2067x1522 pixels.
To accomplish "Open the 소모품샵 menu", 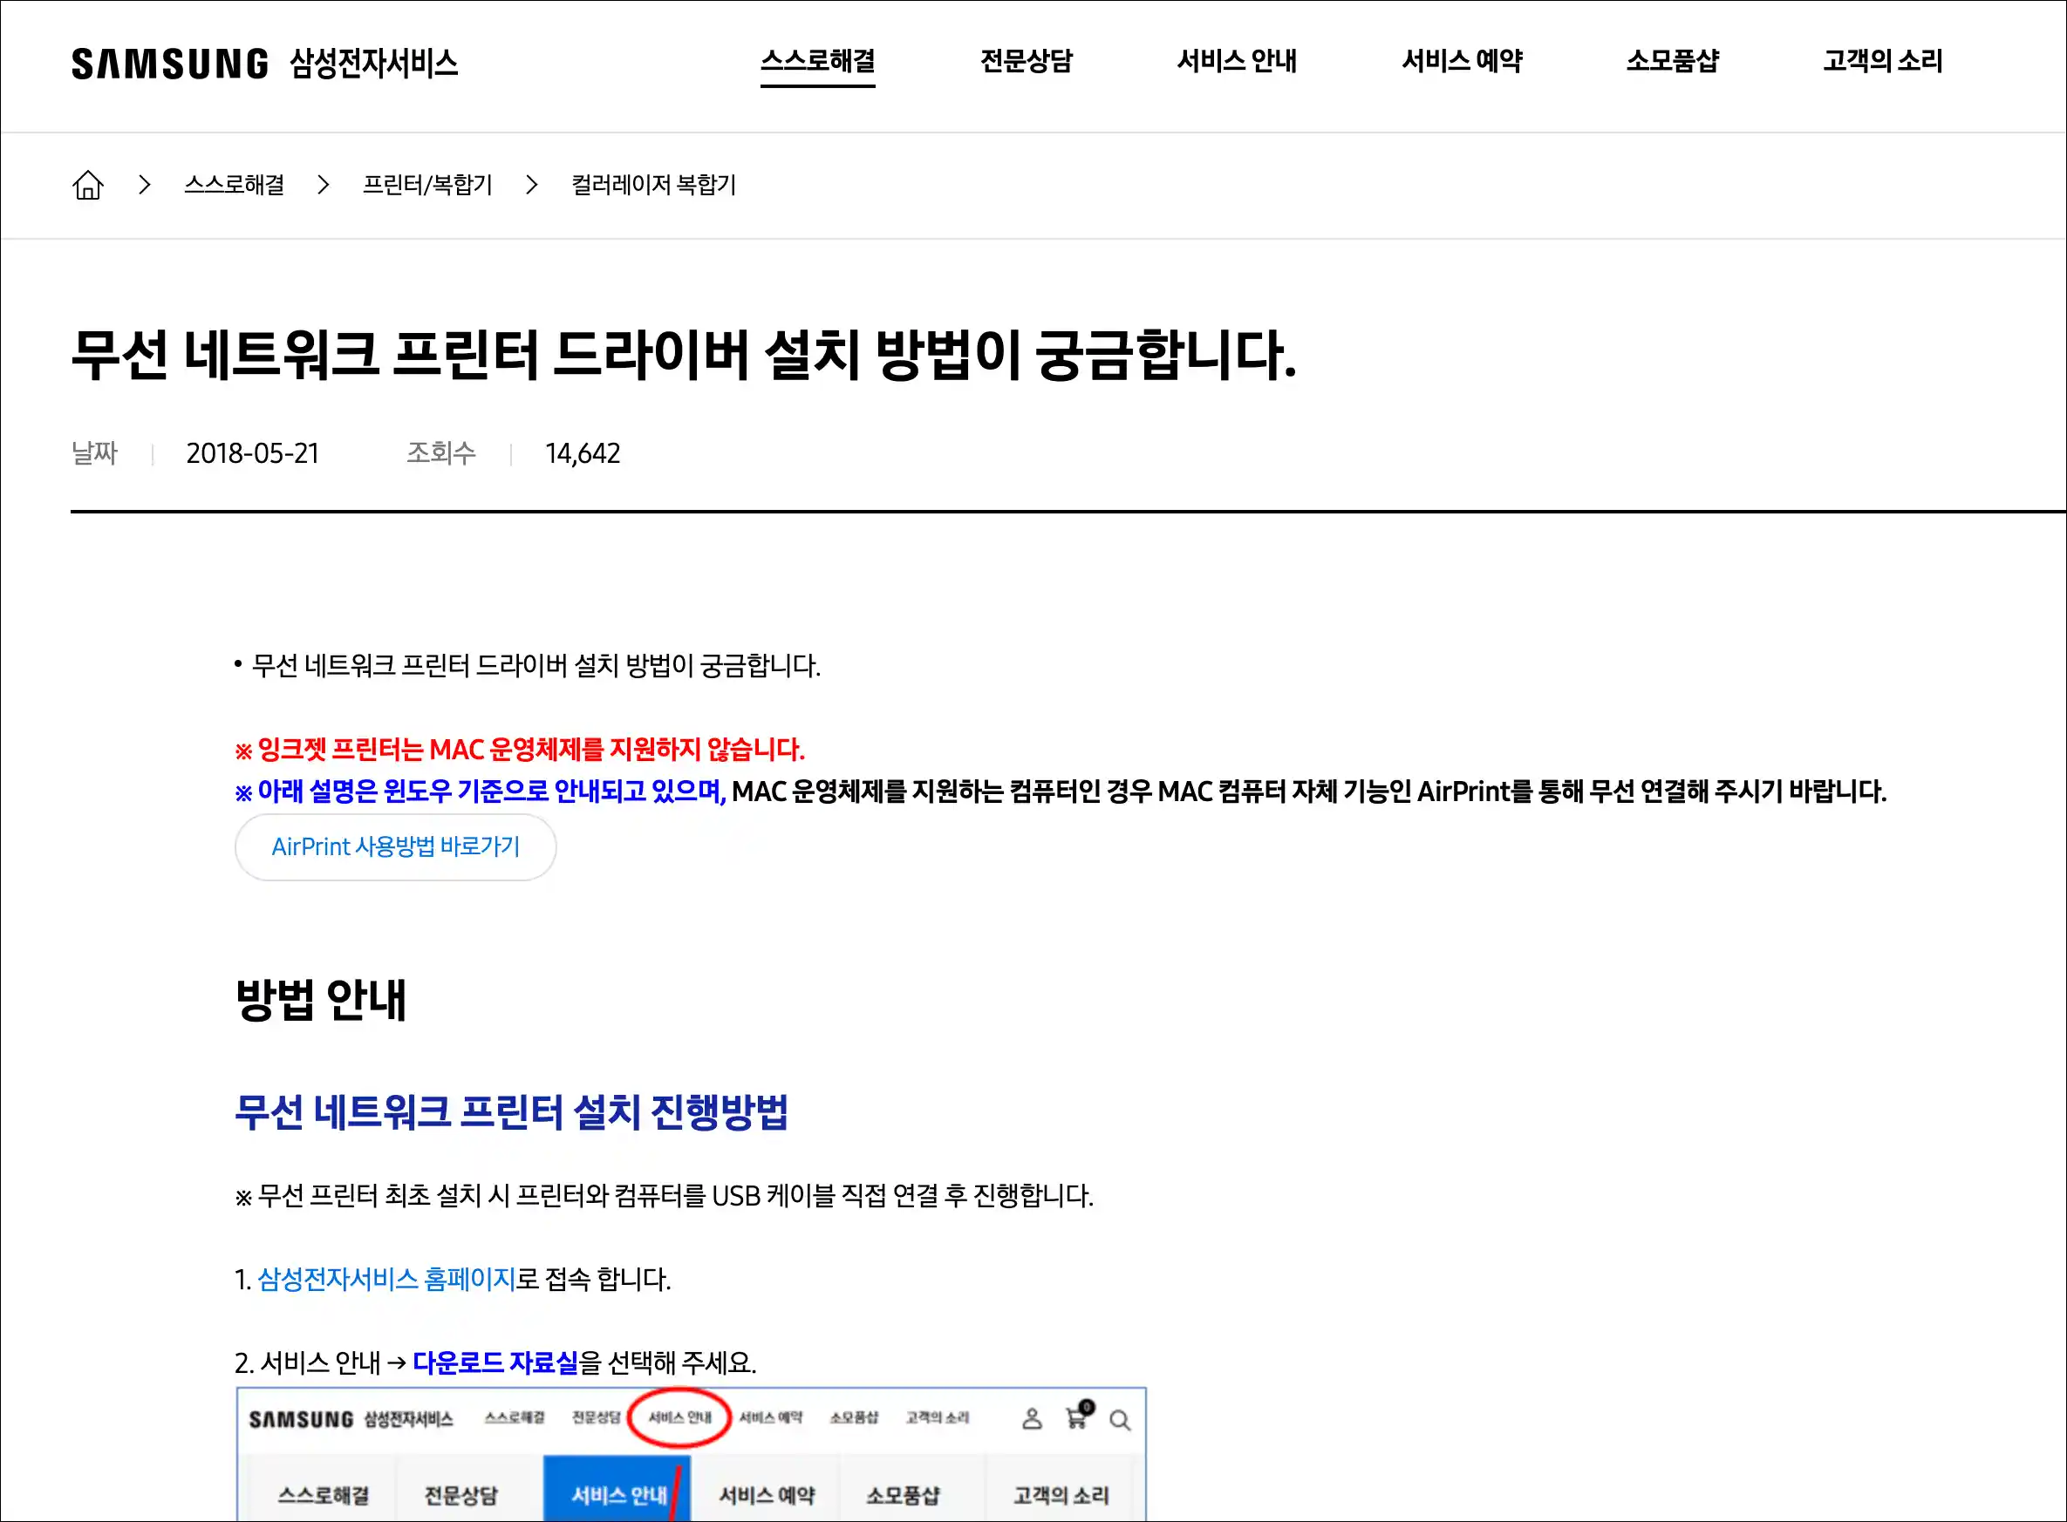I will 1672,62.
